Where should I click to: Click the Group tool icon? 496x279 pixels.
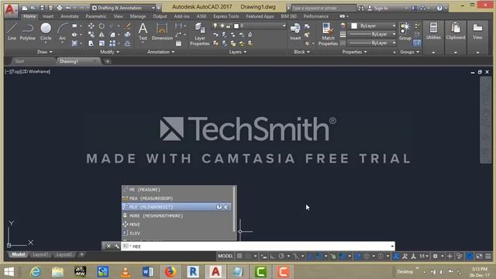coord(405,31)
